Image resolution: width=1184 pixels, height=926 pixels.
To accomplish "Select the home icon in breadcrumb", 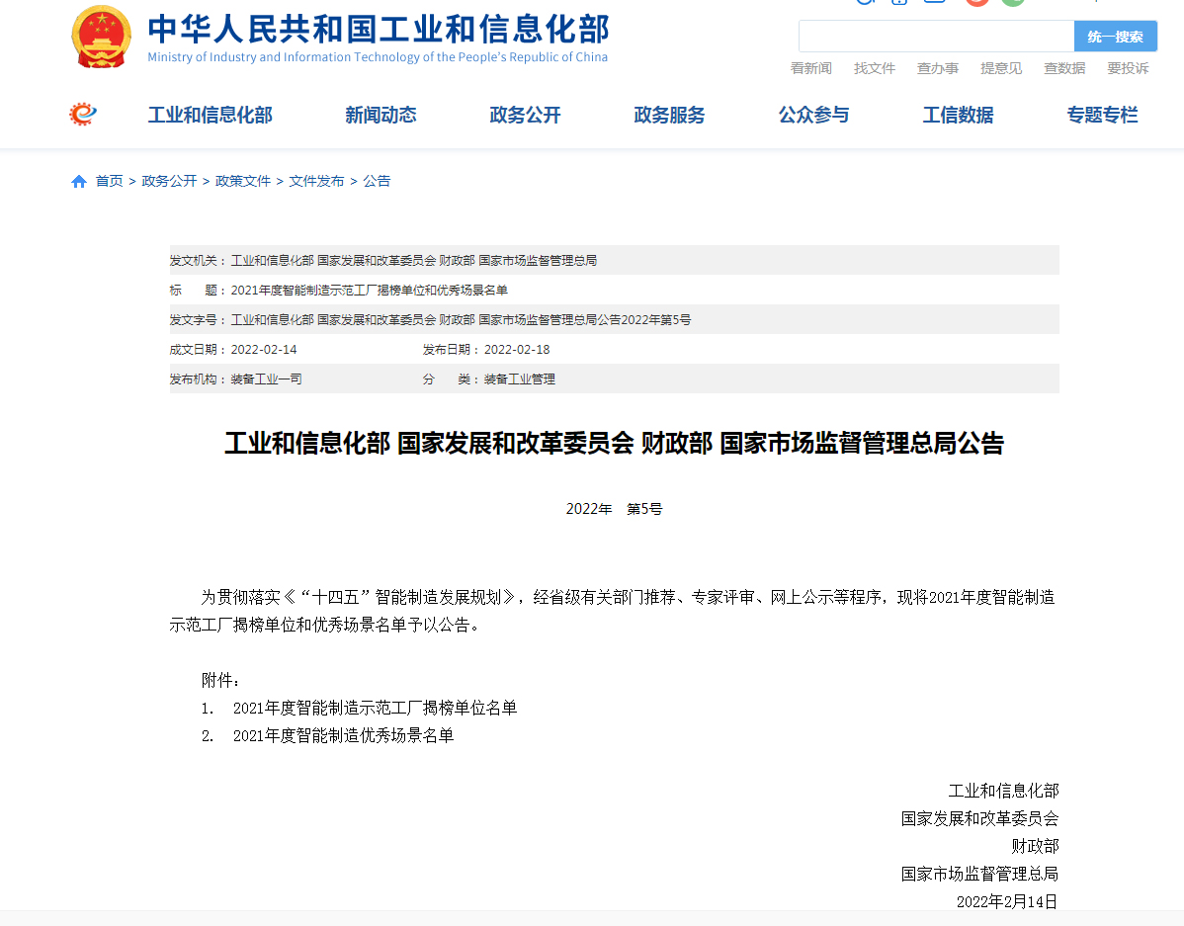I will [x=78, y=181].
